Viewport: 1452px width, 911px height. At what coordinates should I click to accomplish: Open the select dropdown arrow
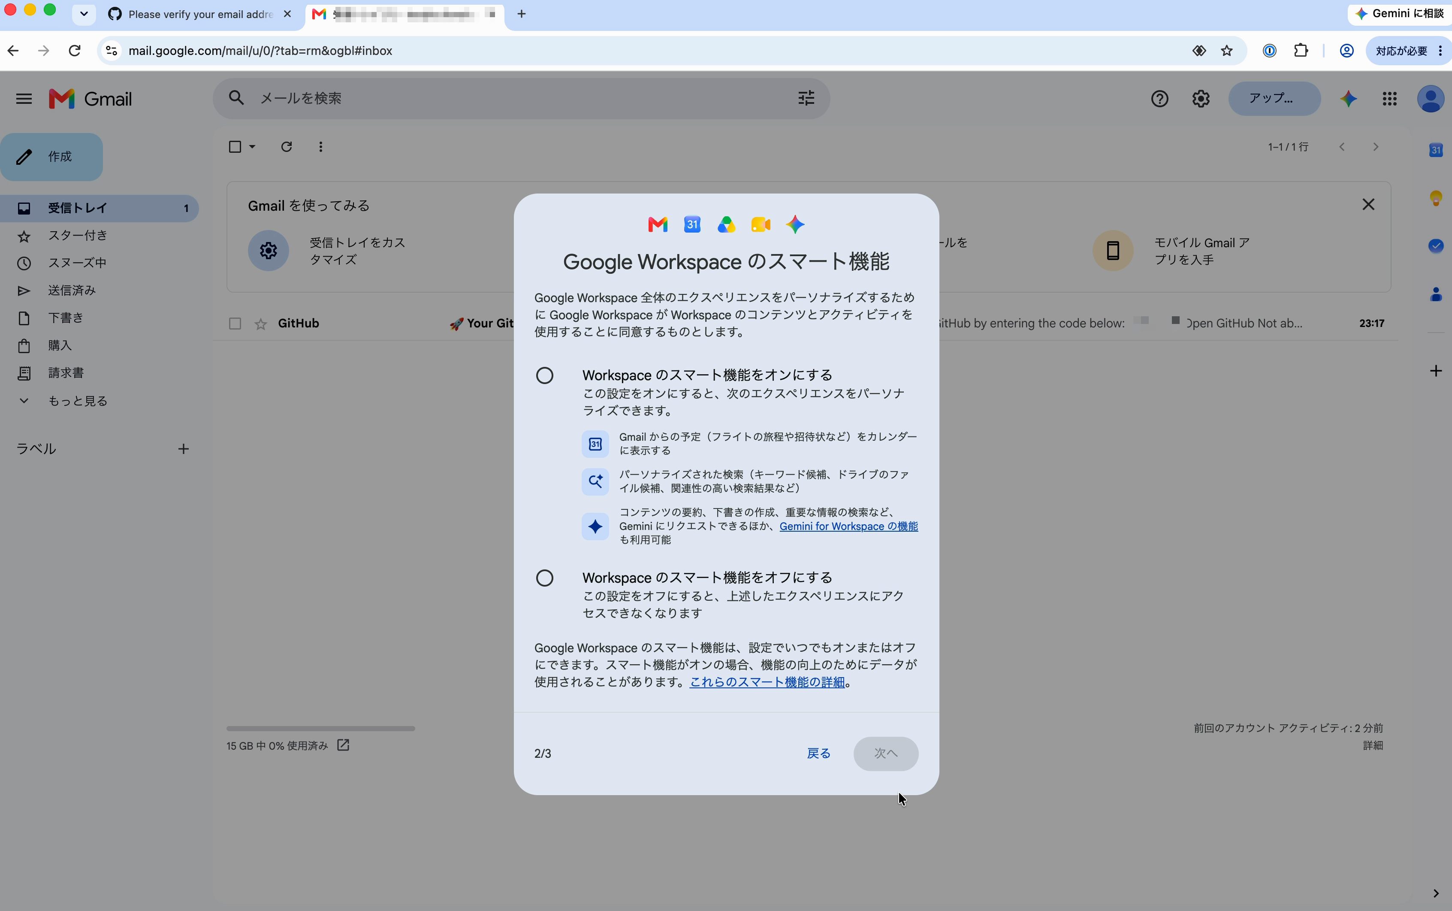[x=252, y=146]
